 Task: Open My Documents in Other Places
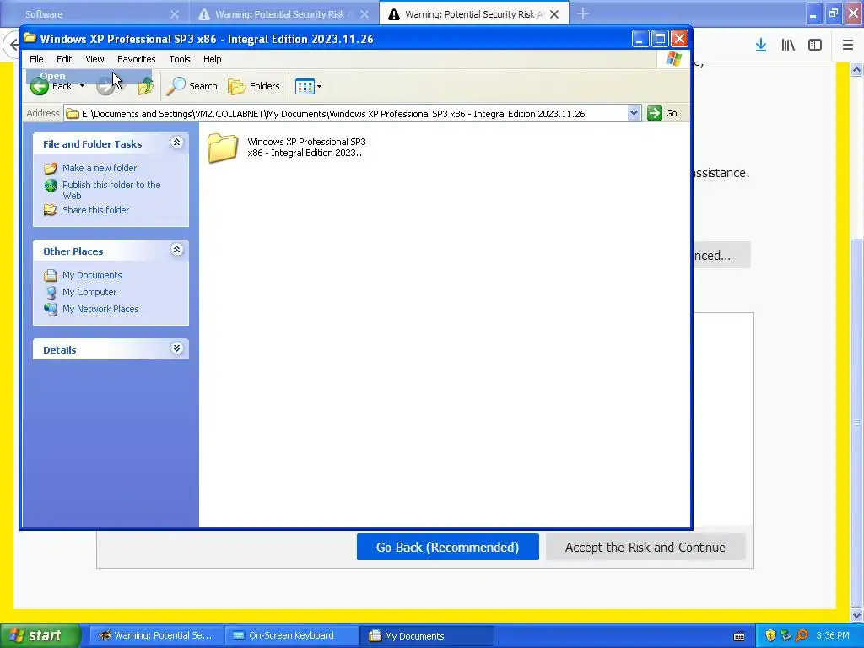pos(91,275)
